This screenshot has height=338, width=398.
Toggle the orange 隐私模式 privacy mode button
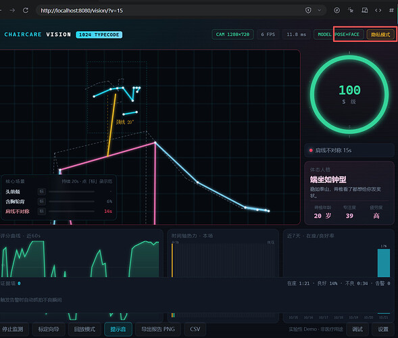coord(380,34)
